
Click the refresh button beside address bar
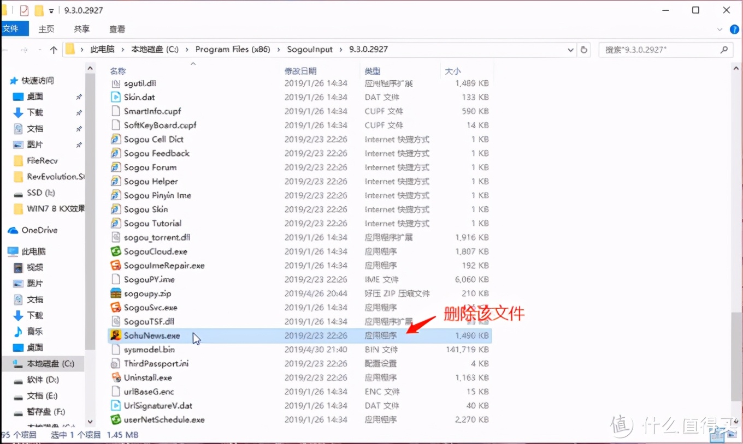point(584,50)
